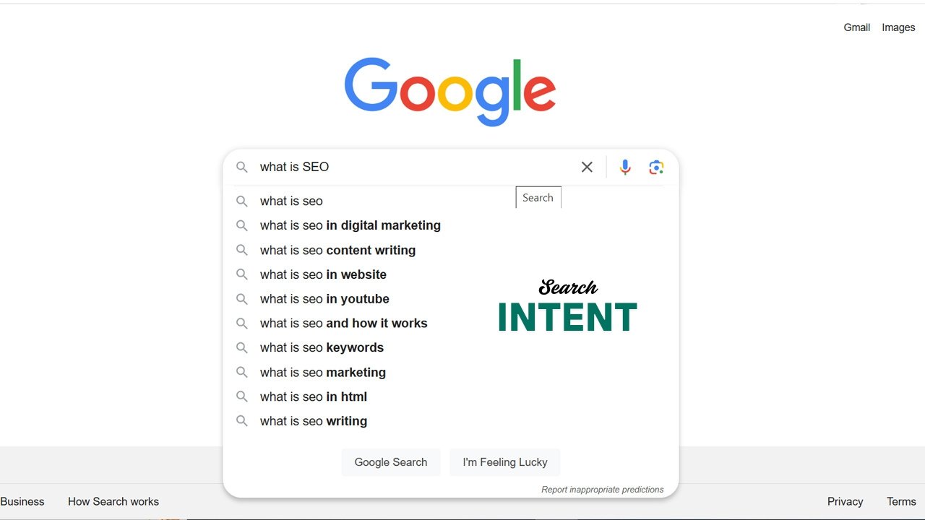Click the search icon beside 'what is seo in html'
The height and width of the screenshot is (520, 925).
242,396
